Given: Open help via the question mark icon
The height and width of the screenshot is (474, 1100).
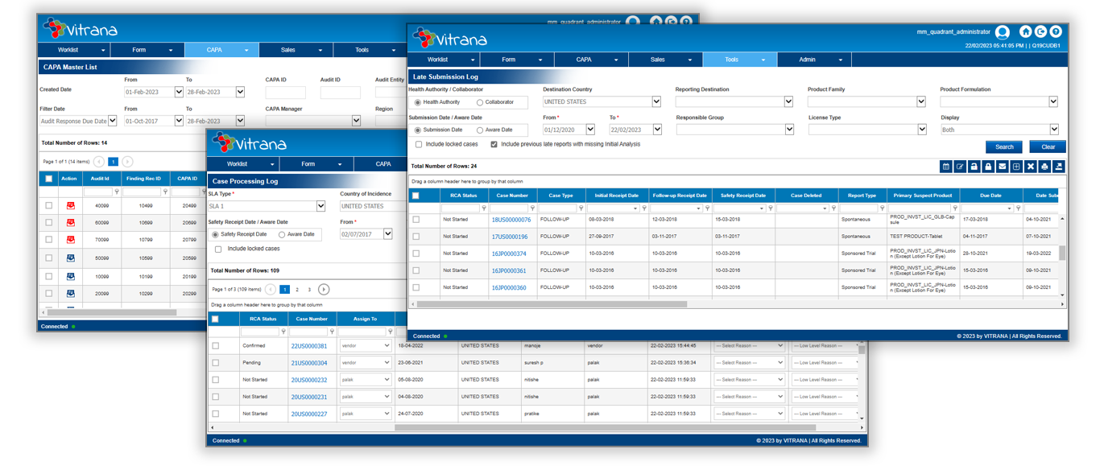Looking at the screenshot, I should pos(1056,32).
